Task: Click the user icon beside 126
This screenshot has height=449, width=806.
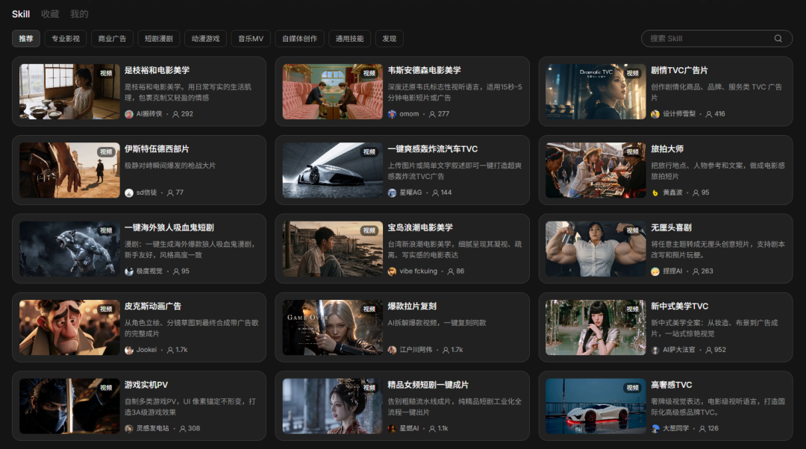Action: [x=702, y=428]
